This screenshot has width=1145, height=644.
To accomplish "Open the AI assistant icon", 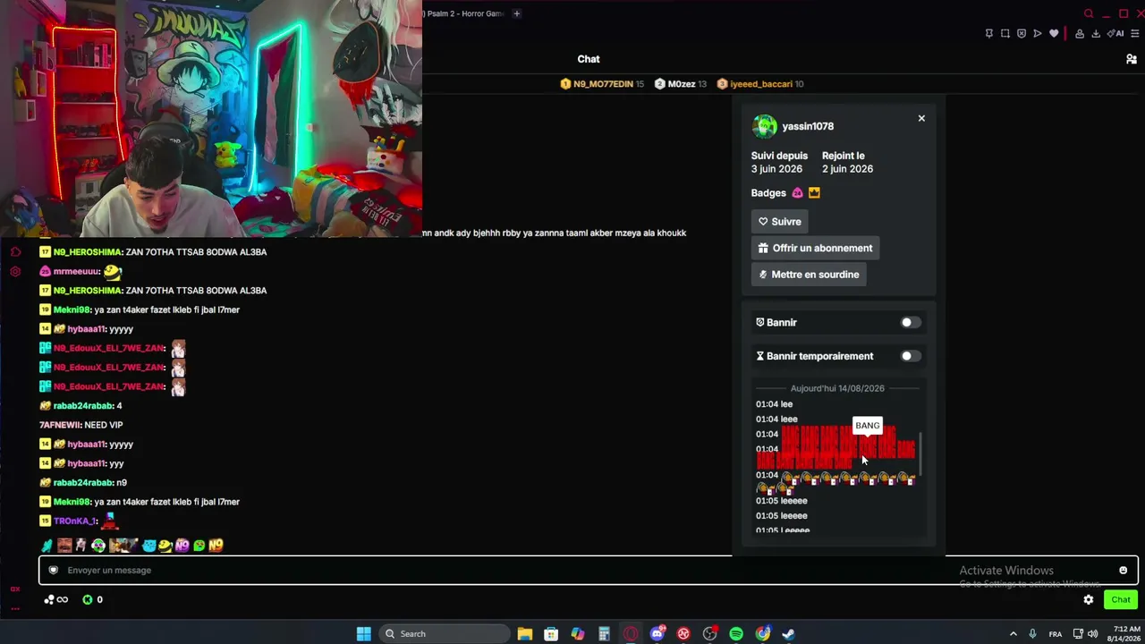I will 1115,34.
